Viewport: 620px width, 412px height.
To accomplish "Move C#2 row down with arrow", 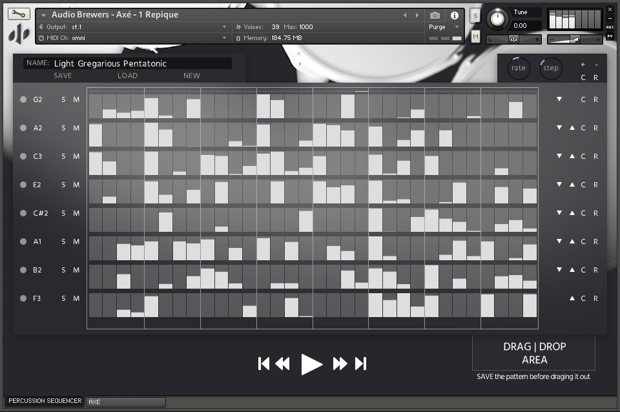I will [x=559, y=212].
